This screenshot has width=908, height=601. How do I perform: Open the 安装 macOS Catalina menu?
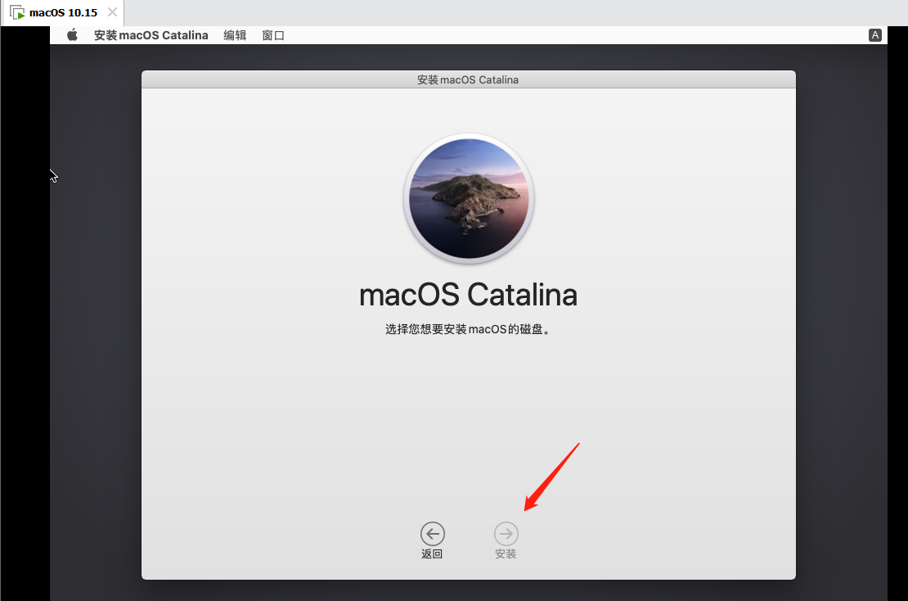[x=151, y=35]
